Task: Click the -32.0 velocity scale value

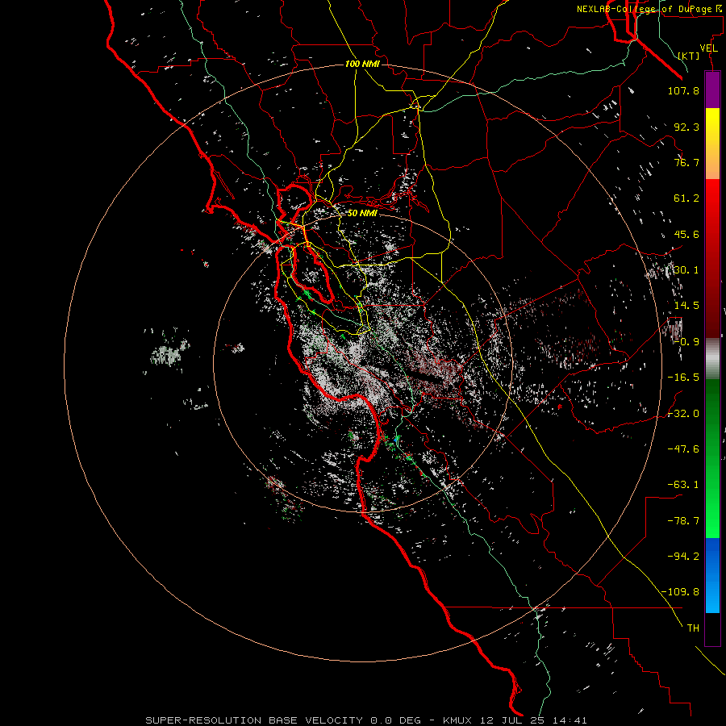Action: point(683,414)
